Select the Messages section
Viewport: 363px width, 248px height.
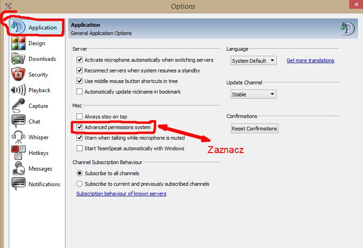36,169
